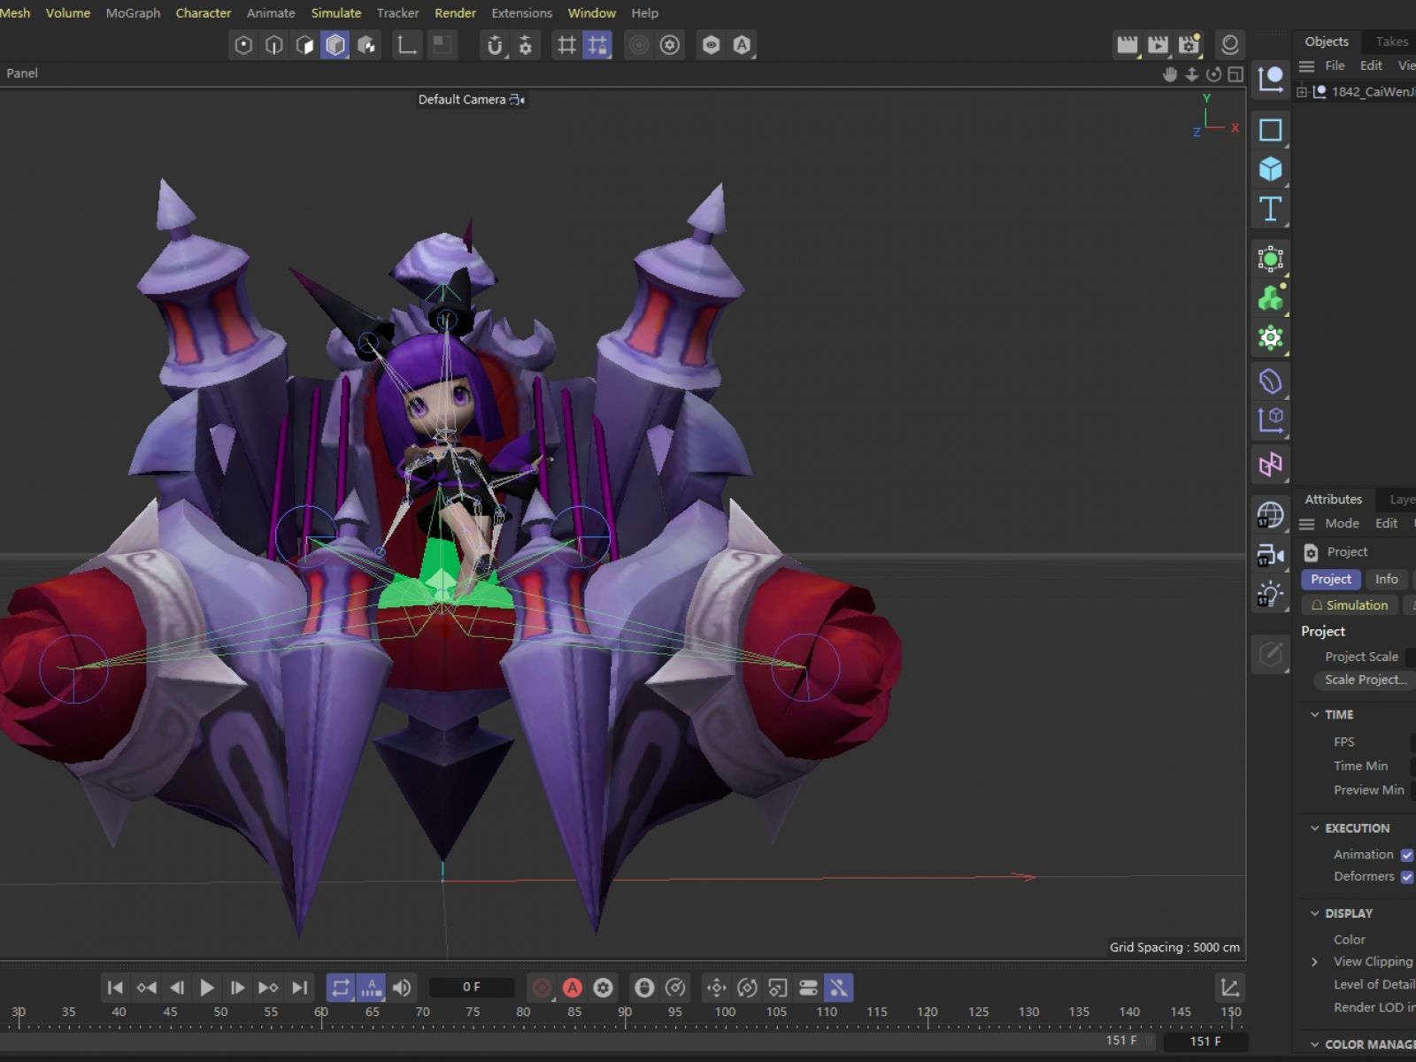1416x1062 pixels.
Task: Expand the View Clipping option
Action: click(x=1314, y=962)
